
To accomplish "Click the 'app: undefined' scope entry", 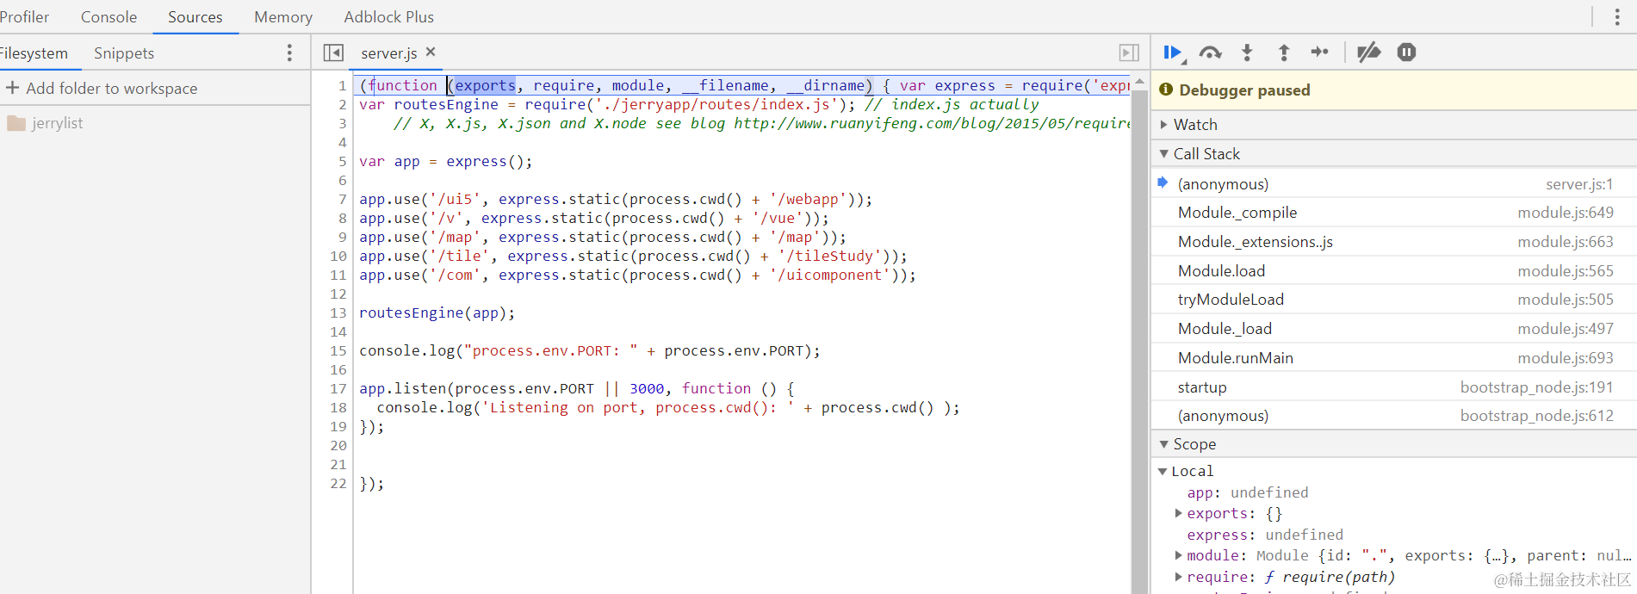I will click(x=1247, y=492).
